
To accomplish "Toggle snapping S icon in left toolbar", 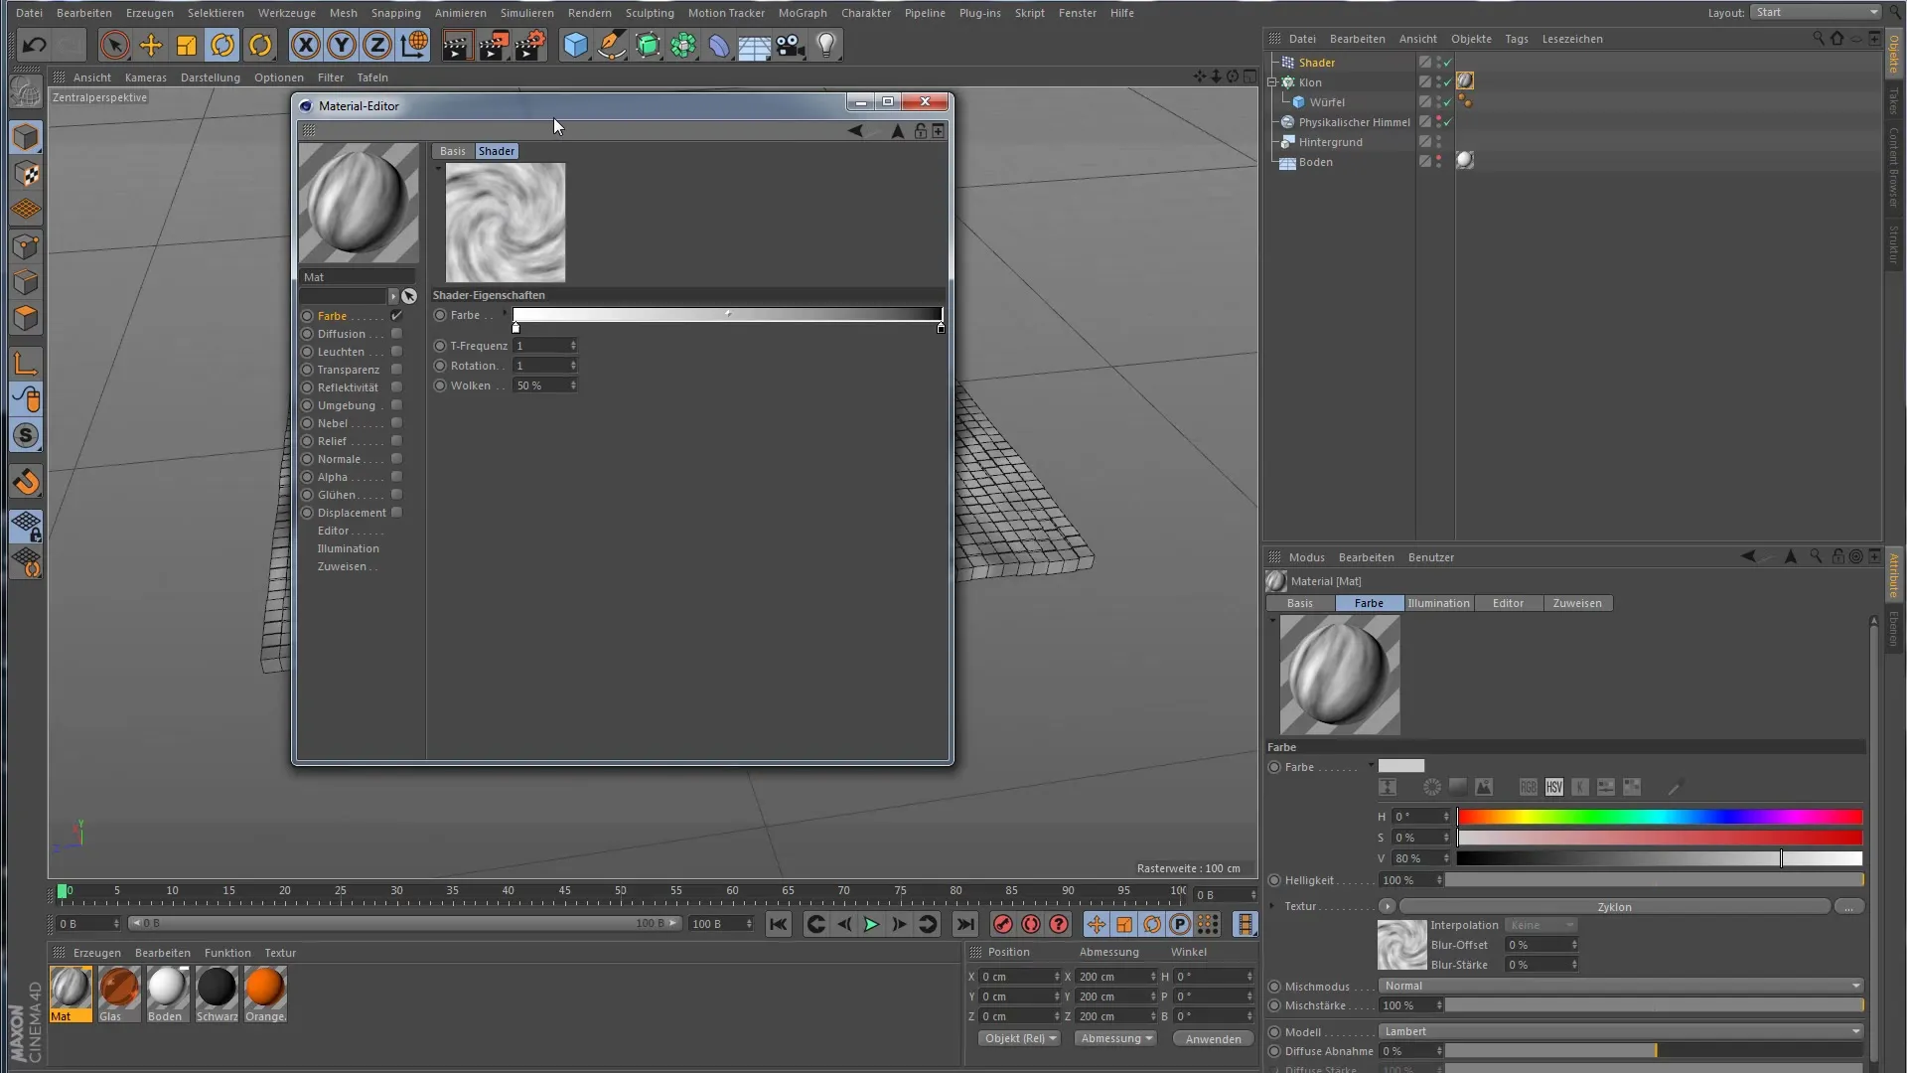I will point(27,435).
